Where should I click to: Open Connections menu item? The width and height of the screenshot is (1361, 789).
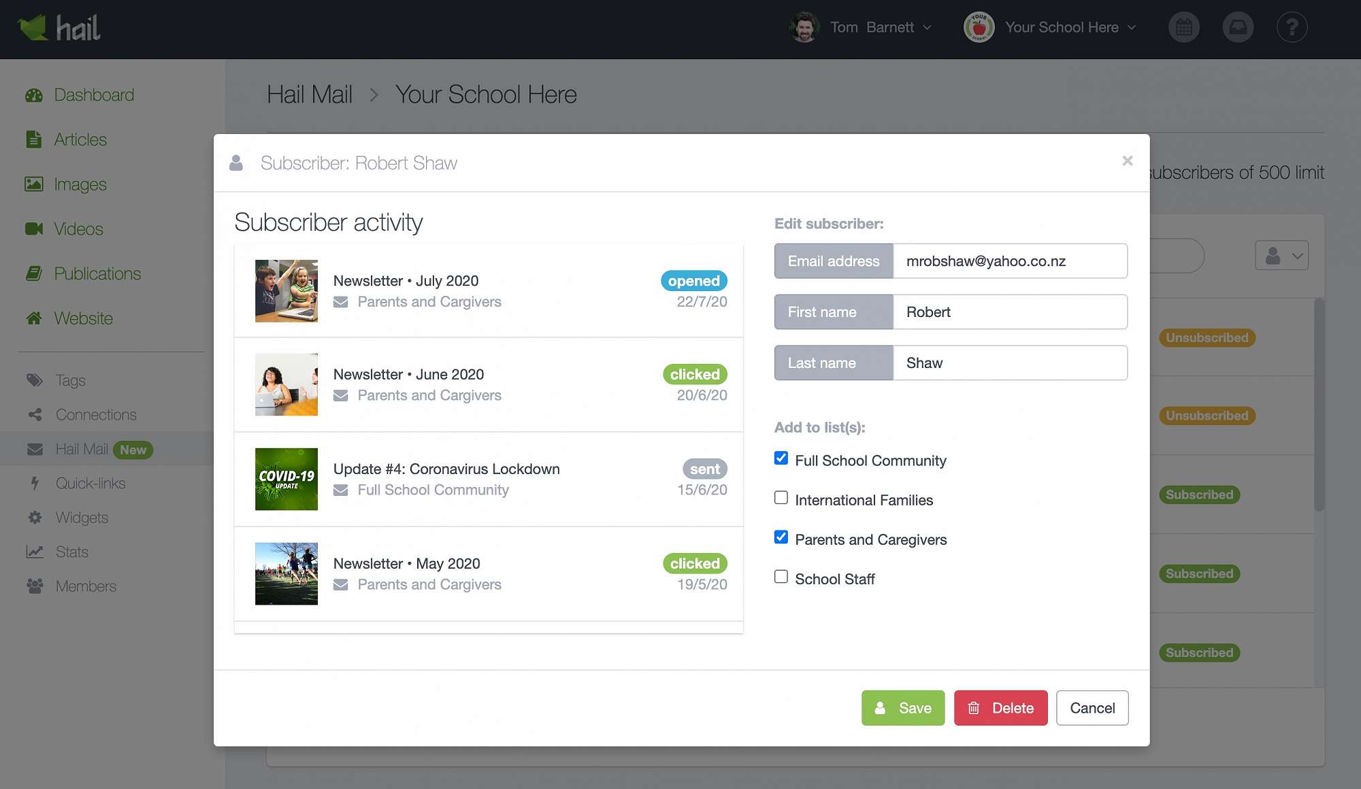coord(95,415)
